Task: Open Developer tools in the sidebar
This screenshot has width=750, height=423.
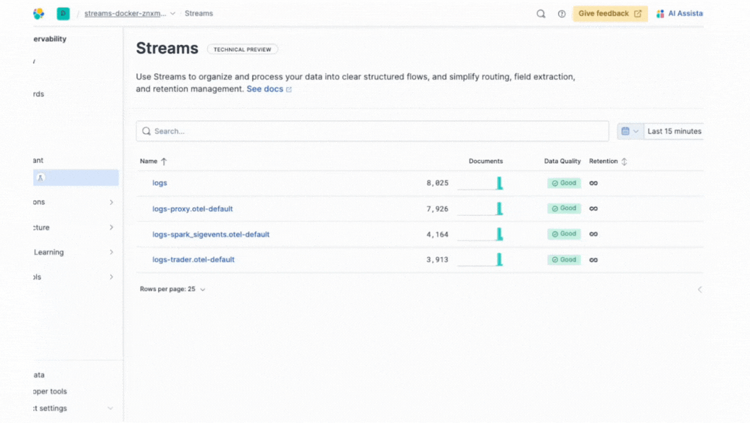Action: [51, 392]
